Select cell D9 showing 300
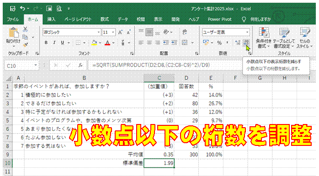The width and height of the screenshot is (319, 176). point(186,155)
